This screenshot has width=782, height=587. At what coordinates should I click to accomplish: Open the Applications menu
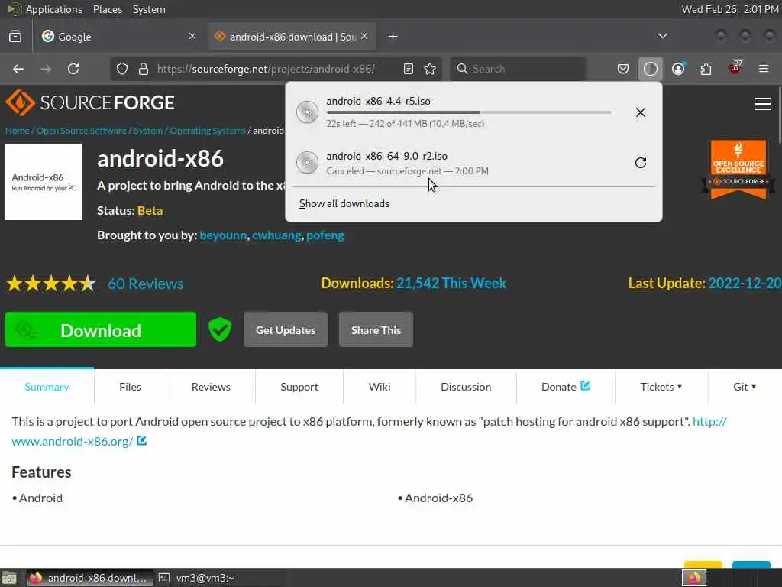(54, 9)
